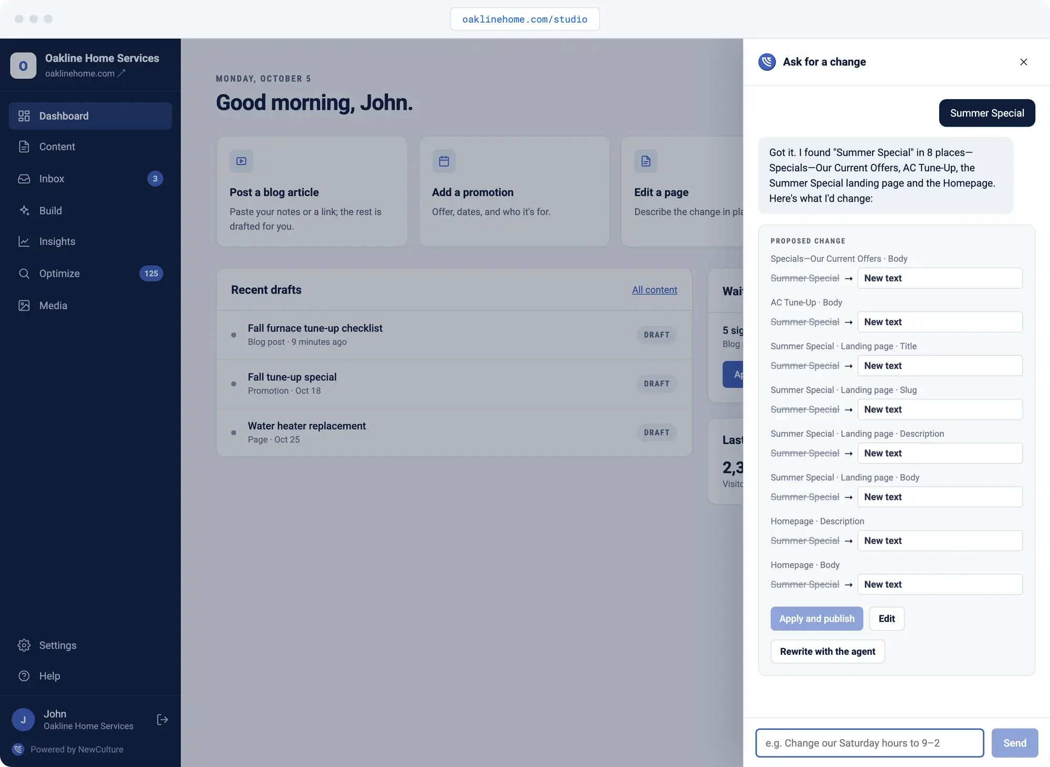
Task: Click Rewrite with the agent
Action: click(x=827, y=652)
